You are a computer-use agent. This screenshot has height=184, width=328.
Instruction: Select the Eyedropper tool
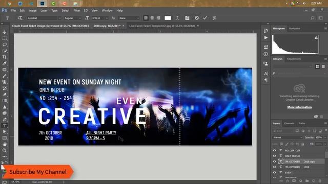[x=5, y=63]
